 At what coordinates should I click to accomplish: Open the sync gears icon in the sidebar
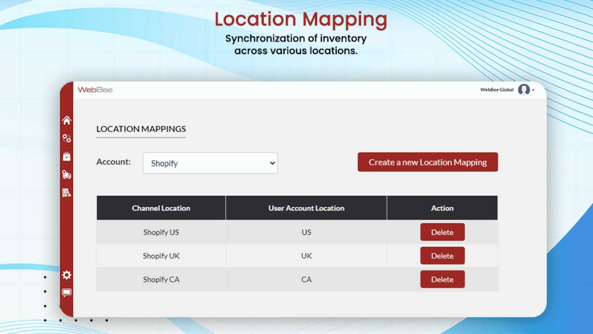point(66,138)
